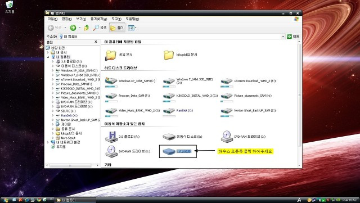Screen dimensions: 360x203
Task: Click the main pane scroll down arrow
Action: (x=299, y=165)
